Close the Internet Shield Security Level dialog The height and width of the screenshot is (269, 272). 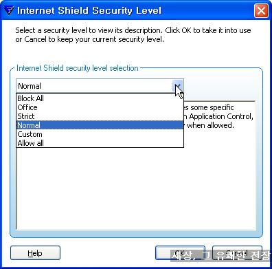pyautogui.click(x=261, y=11)
